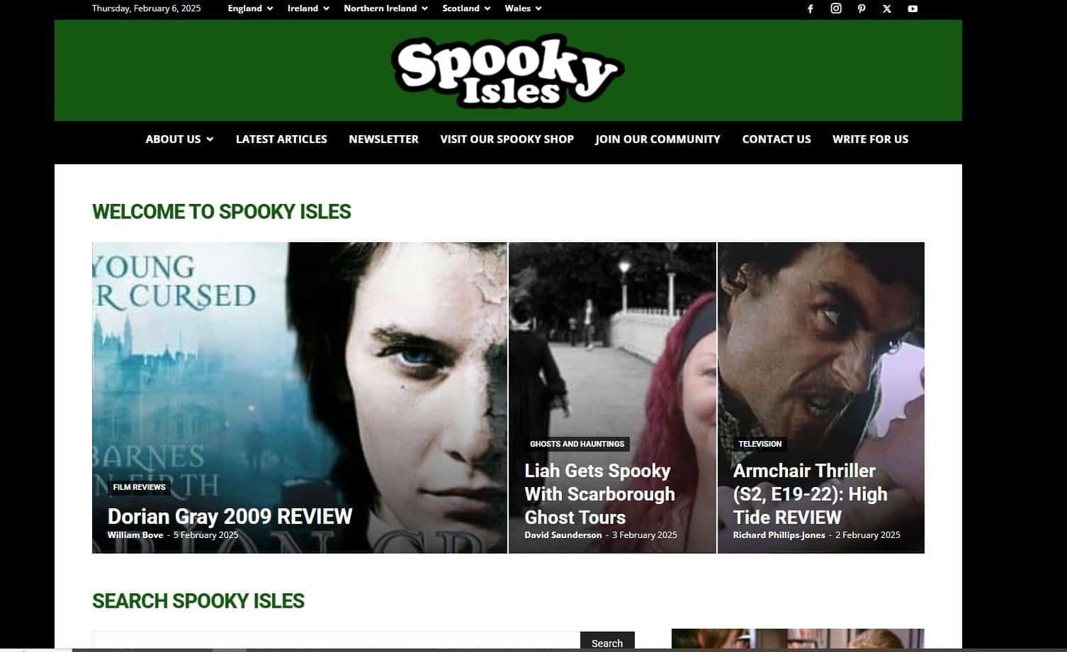Focus the Search Spooky Isles input field
This screenshot has height=652, width=1067.
point(336,642)
